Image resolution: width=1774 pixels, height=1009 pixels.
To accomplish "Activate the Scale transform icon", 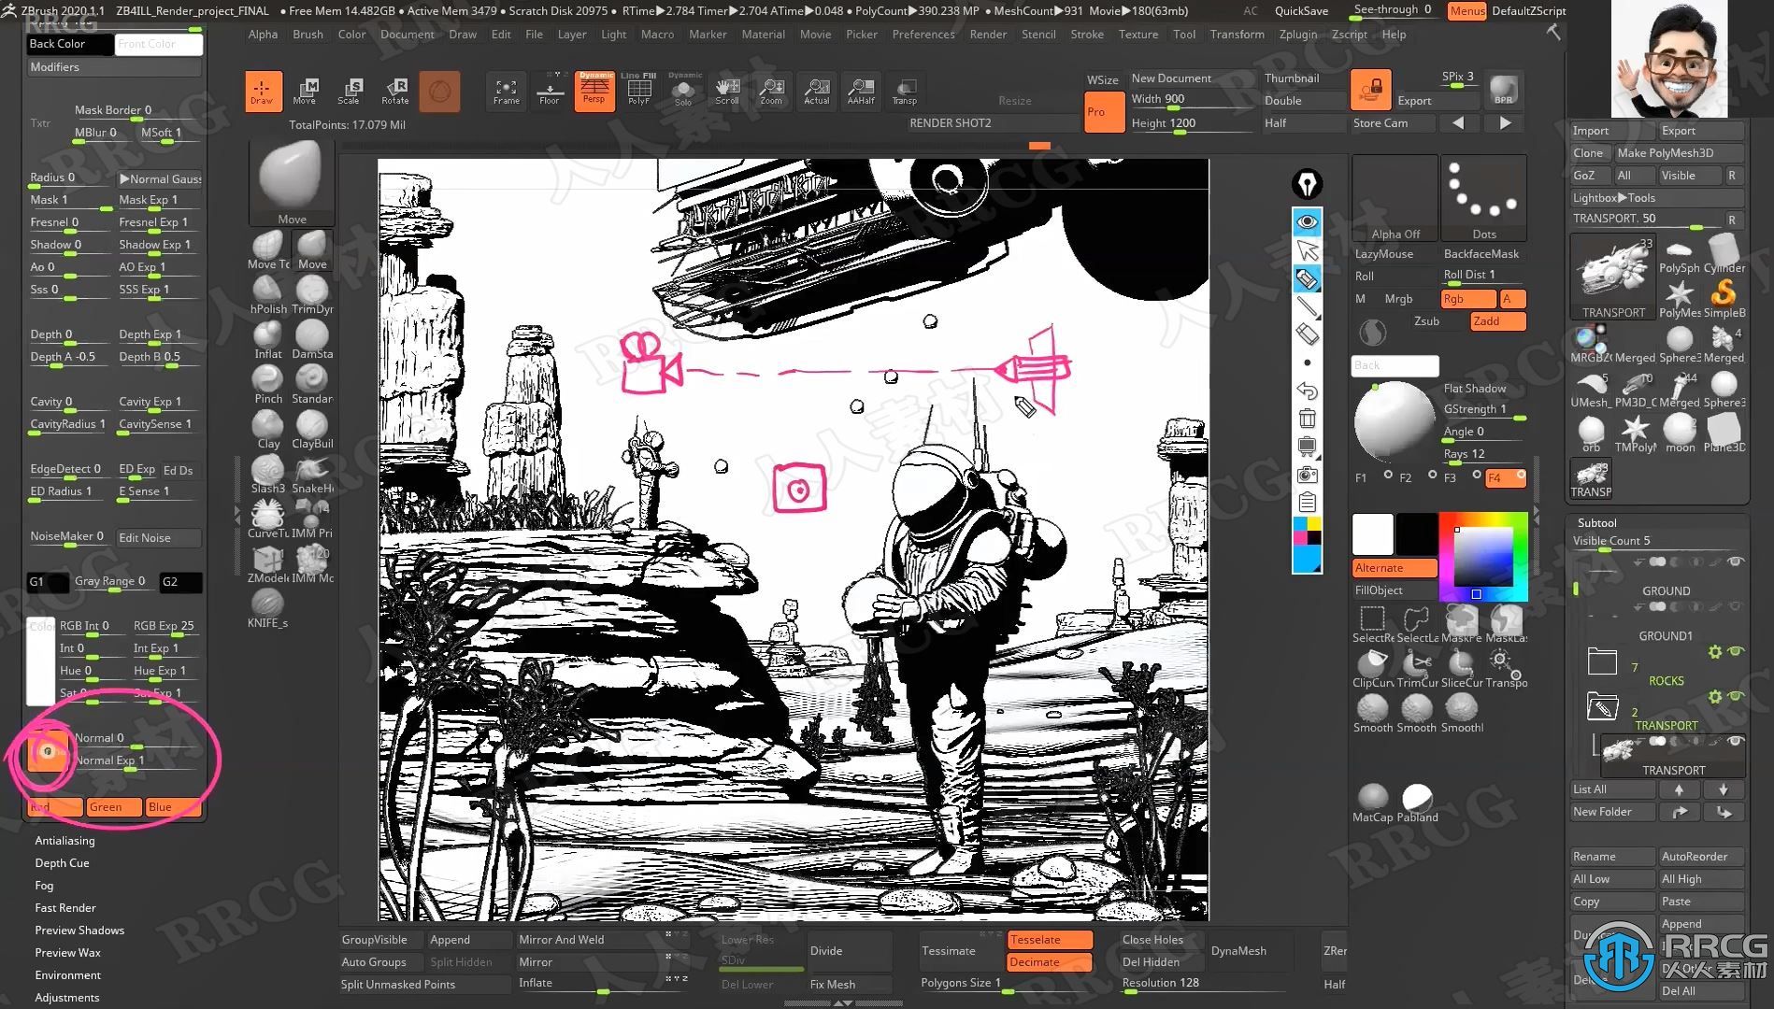I will click(x=350, y=91).
